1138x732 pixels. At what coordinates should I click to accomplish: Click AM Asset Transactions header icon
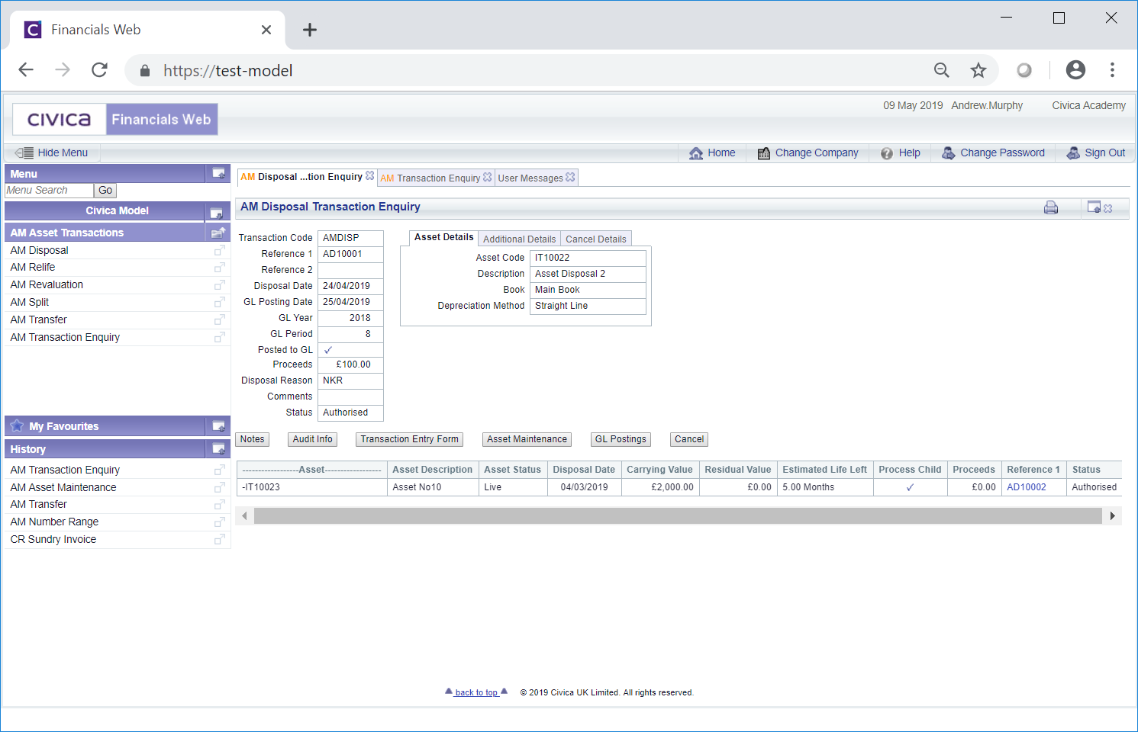tap(218, 233)
